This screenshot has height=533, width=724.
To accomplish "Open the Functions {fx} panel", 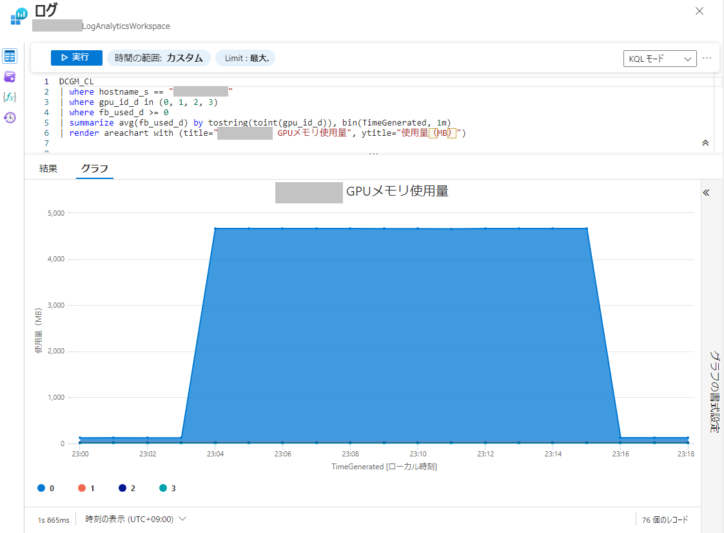I will 9,97.
